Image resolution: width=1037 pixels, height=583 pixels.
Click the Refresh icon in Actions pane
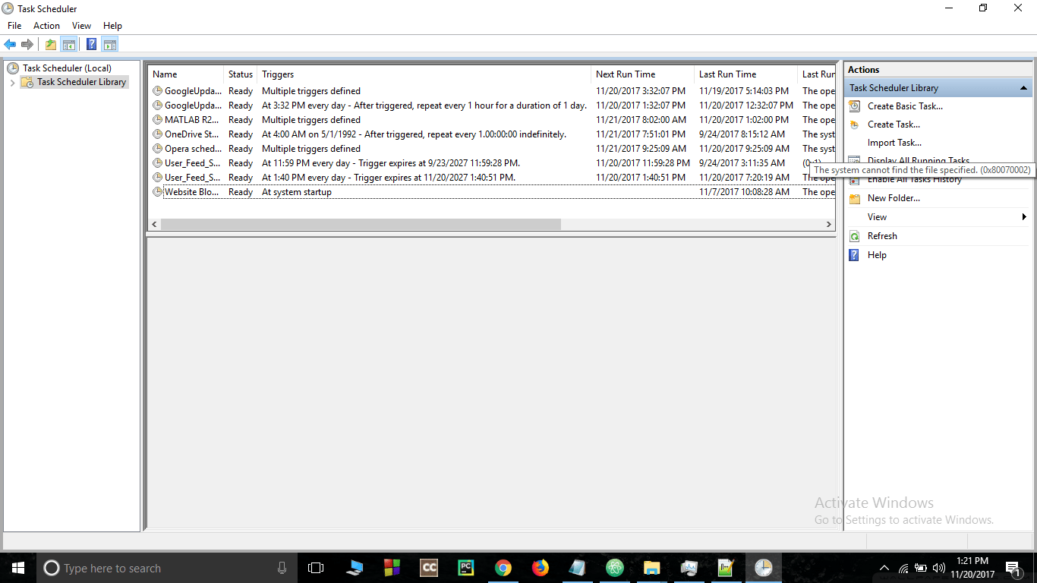pos(855,236)
